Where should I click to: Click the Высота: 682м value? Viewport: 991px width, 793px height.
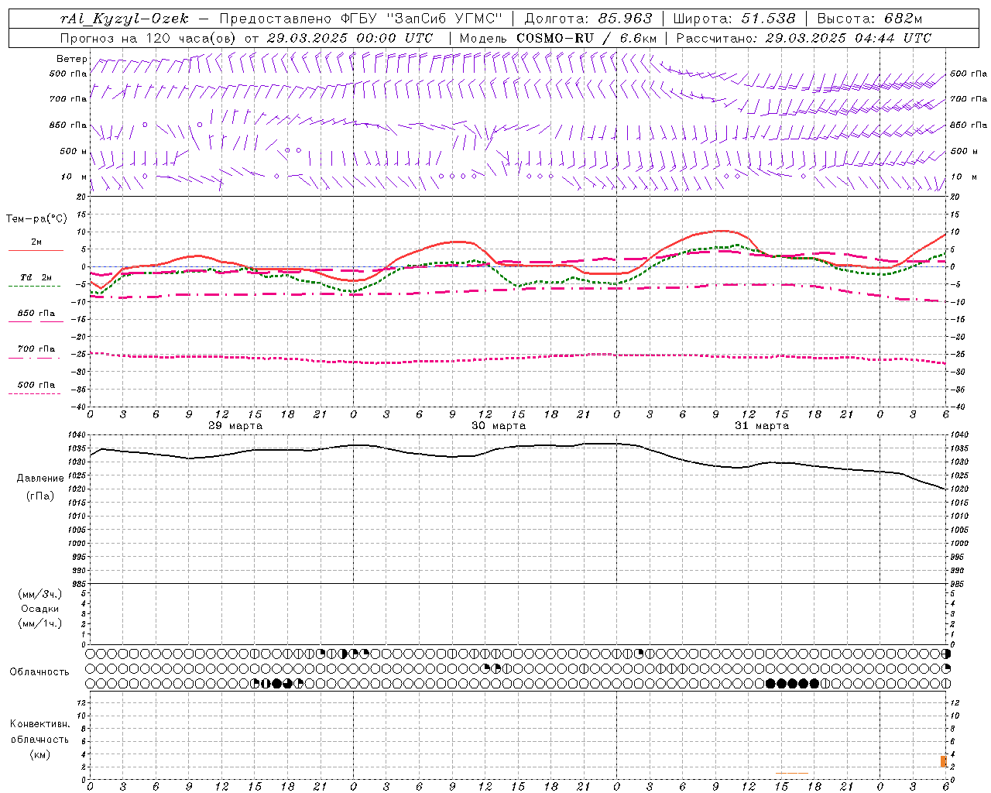[x=869, y=19]
